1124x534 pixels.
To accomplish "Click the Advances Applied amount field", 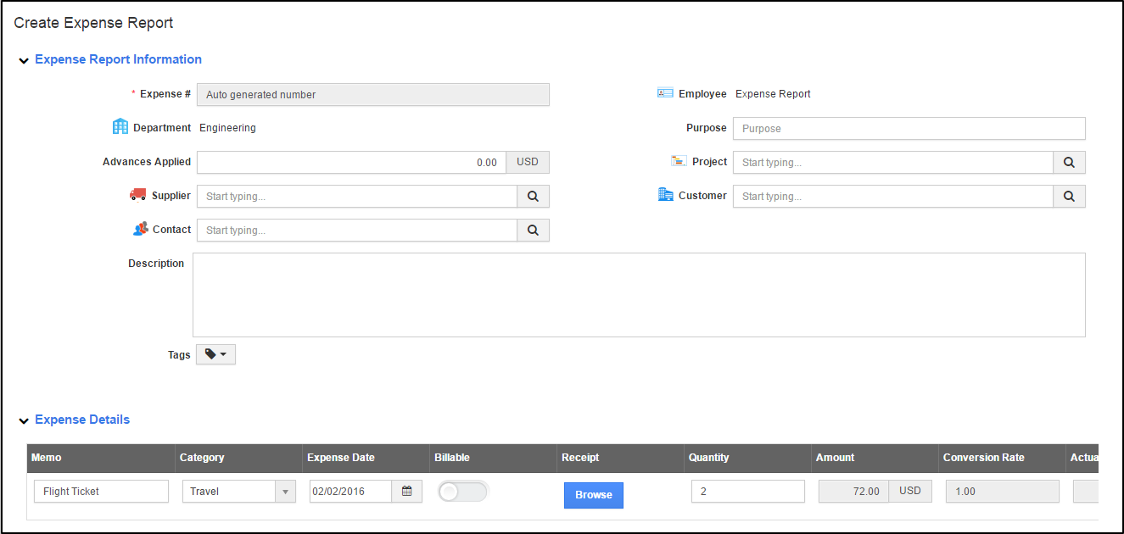I will pos(351,162).
